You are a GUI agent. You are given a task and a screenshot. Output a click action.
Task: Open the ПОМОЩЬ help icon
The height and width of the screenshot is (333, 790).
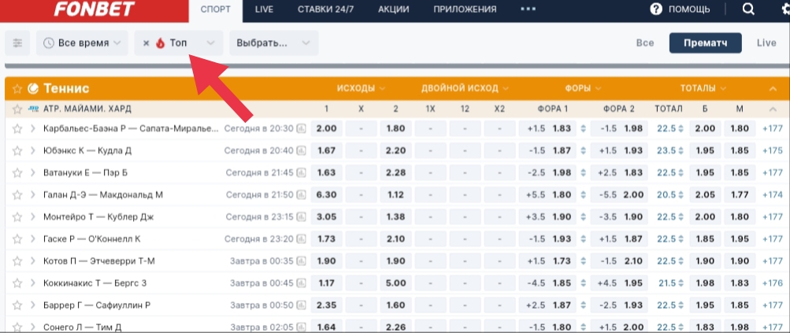pyautogui.click(x=656, y=9)
